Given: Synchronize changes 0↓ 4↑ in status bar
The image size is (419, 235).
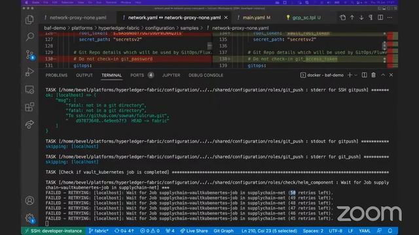Looking at the screenshot, I should (x=124, y=230).
